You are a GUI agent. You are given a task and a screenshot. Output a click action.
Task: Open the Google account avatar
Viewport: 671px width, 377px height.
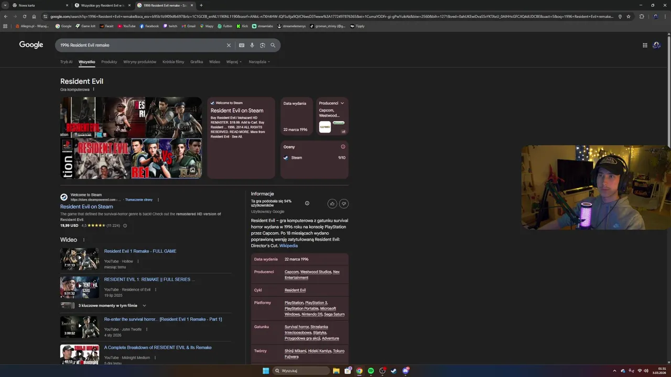pos(656,45)
